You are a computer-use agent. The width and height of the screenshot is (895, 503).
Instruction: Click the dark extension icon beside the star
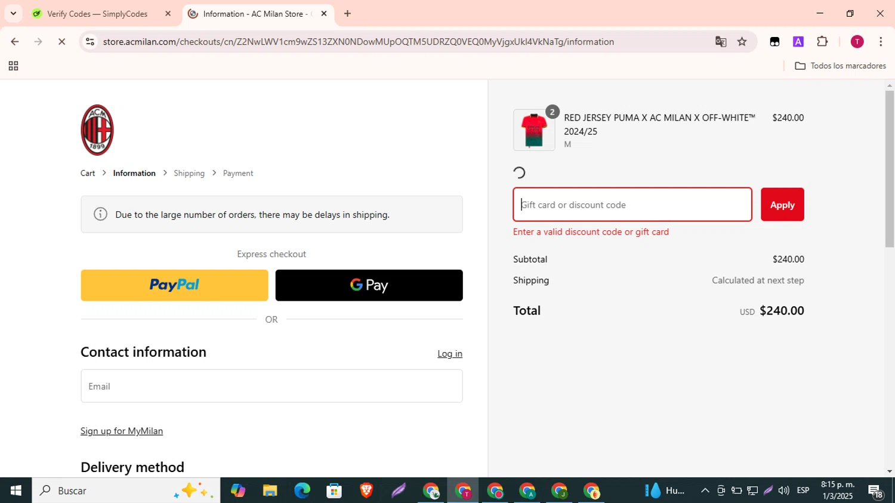click(774, 42)
